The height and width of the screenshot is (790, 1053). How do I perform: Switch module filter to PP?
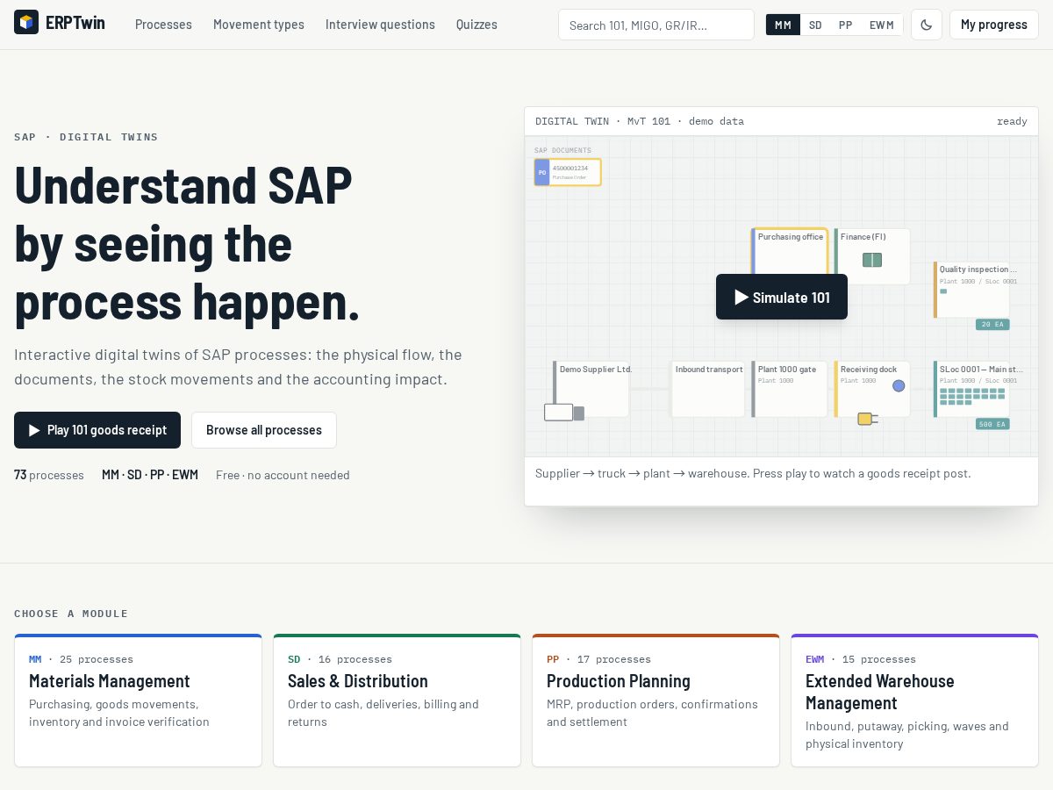pyautogui.click(x=845, y=25)
